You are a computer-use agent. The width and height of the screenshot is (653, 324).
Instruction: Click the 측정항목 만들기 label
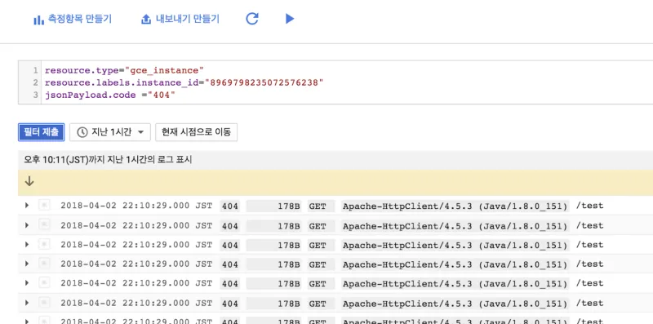(80, 19)
